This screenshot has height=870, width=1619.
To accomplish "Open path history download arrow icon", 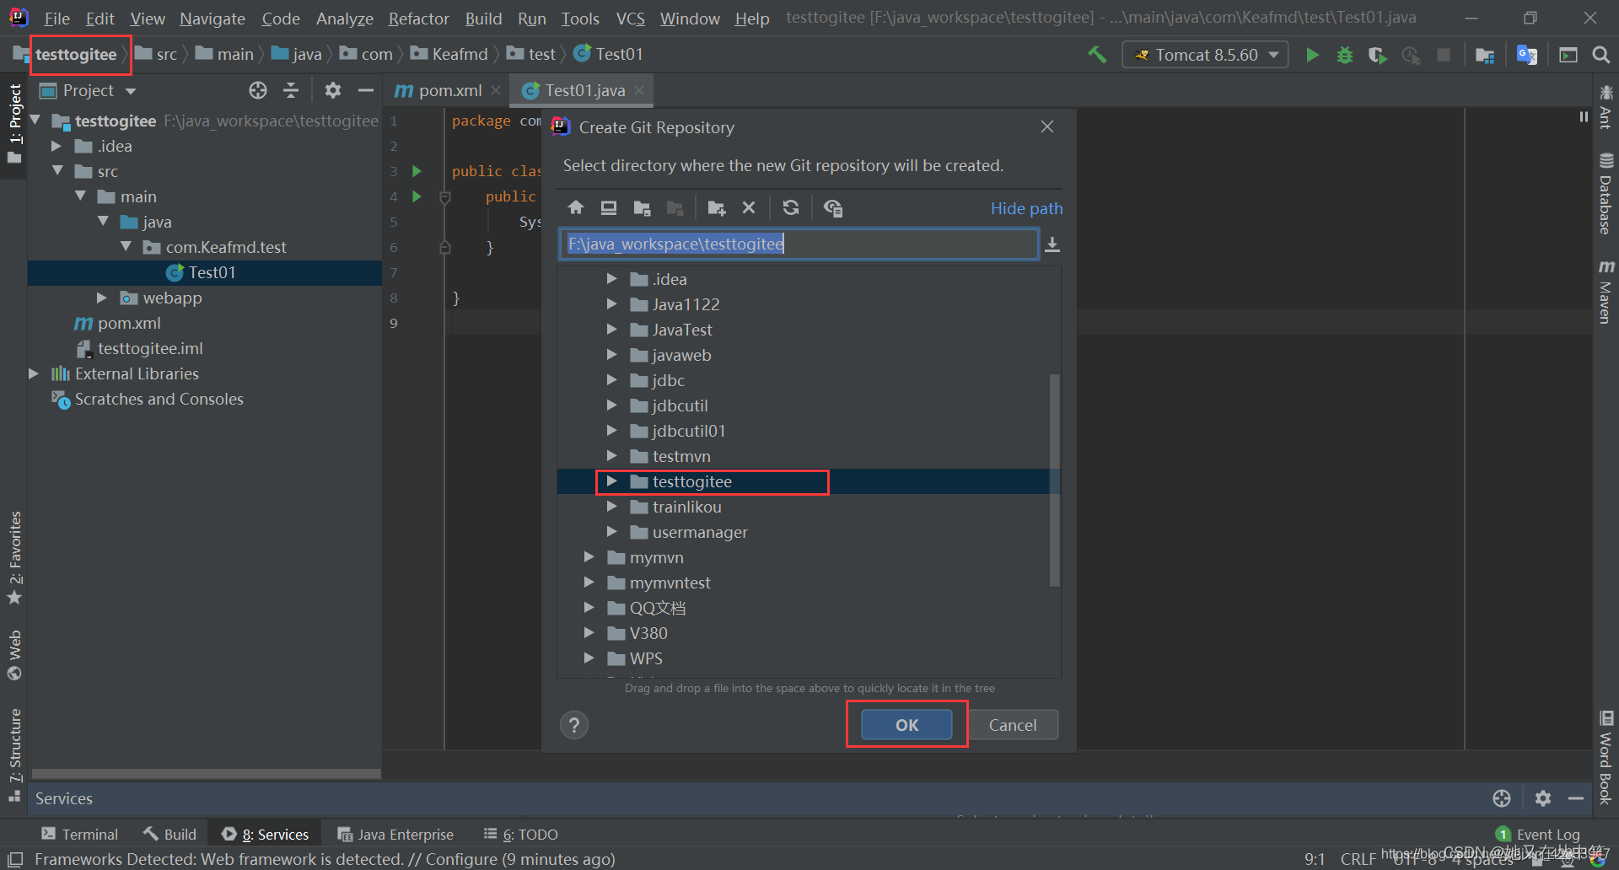I will click(1052, 244).
